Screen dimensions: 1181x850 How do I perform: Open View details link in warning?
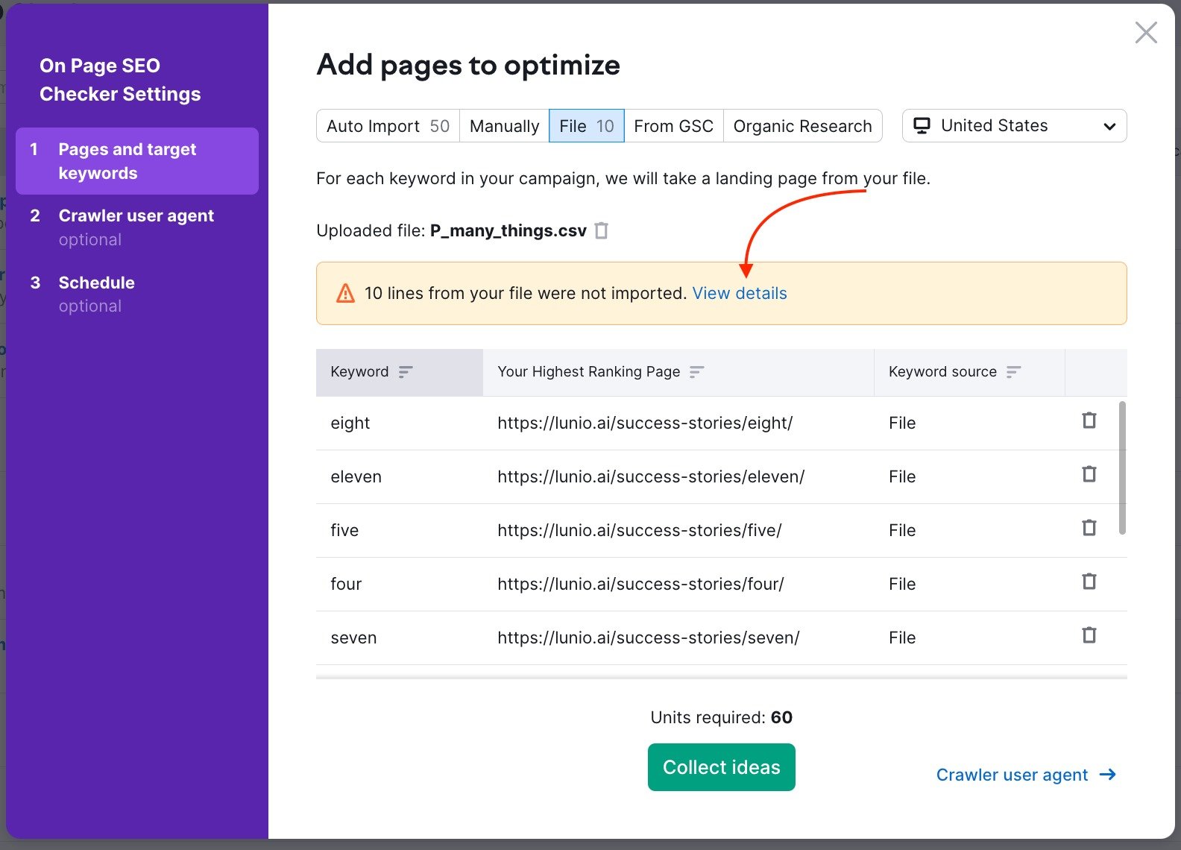click(x=739, y=294)
